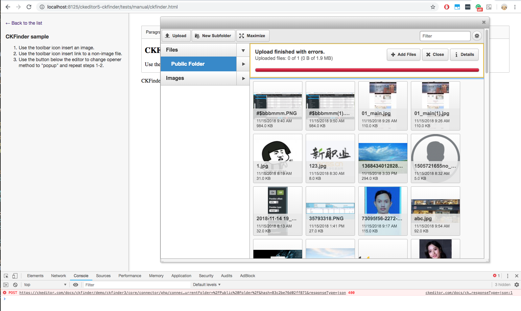Open CKFinder settings gear icon
The height and width of the screenshot is (311, 521).
tap(477, 36)
